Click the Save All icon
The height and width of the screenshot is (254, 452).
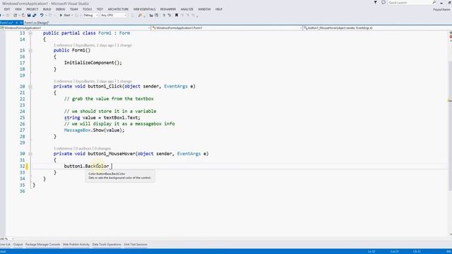tap(35, 16)
